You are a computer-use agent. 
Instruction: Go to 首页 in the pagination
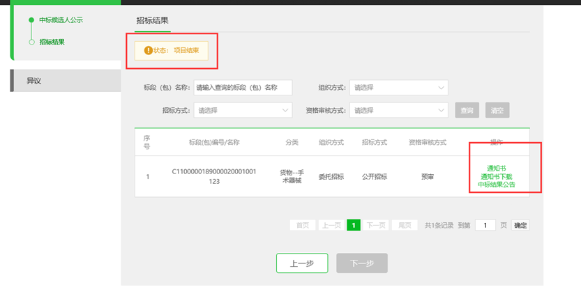point(302,225)
